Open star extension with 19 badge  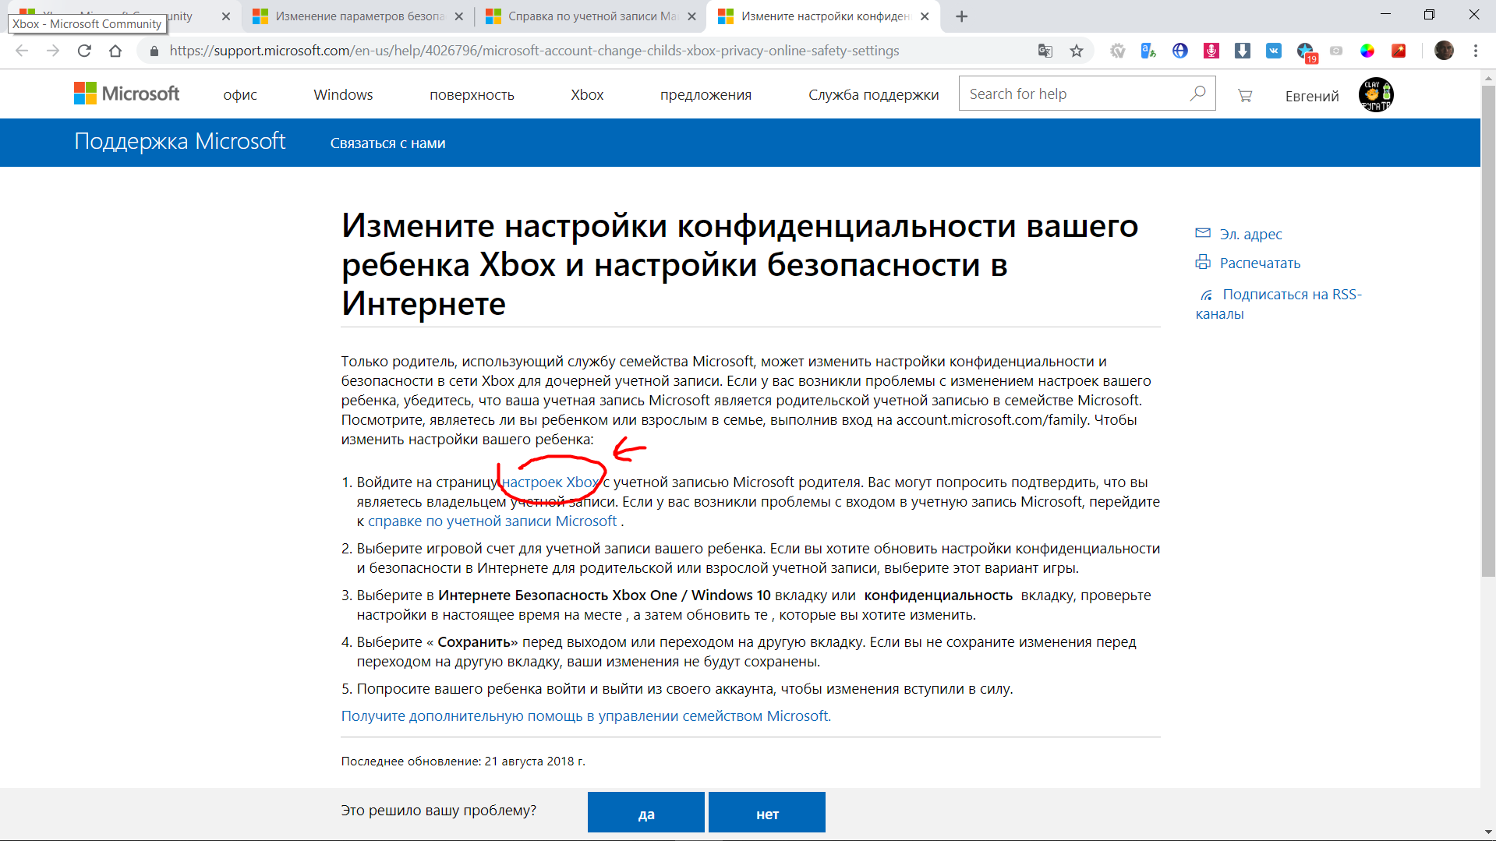1307,52
